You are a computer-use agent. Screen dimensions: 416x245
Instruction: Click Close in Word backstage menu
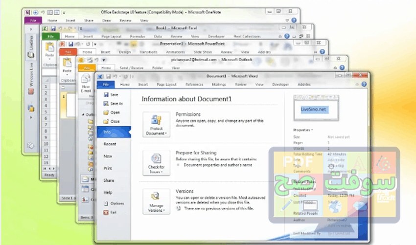tap(112, 121)
